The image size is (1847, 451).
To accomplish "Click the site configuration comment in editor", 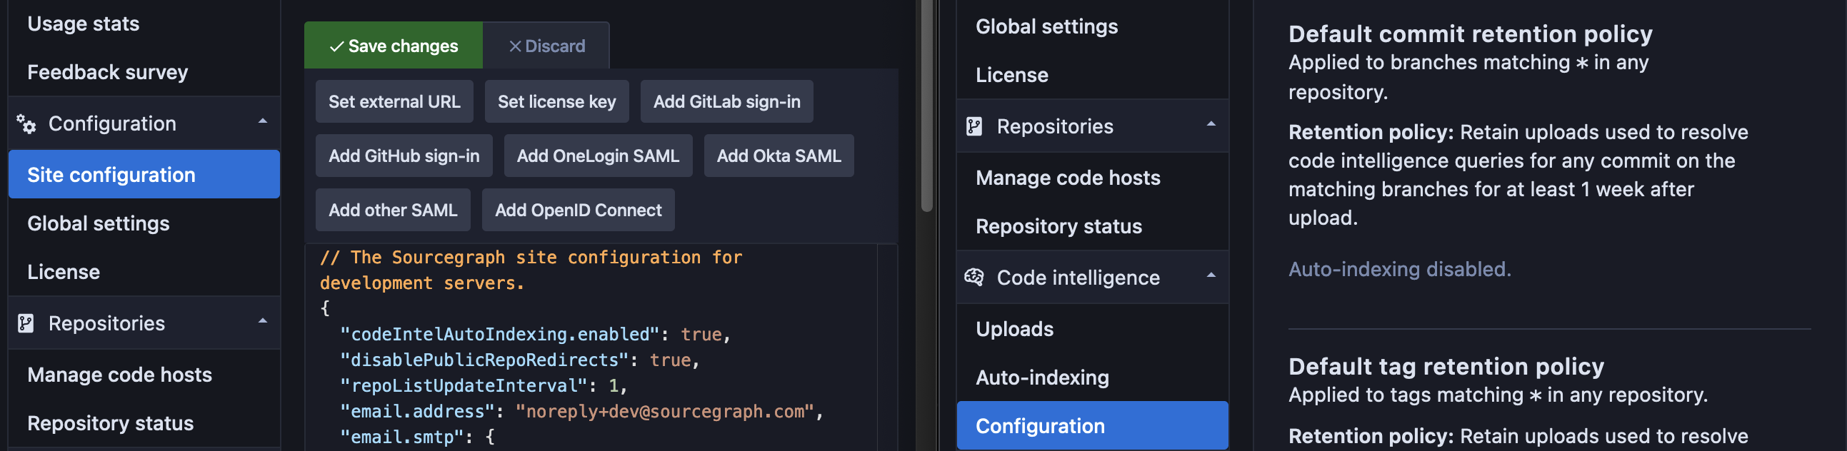I will [x=531, y=270].
